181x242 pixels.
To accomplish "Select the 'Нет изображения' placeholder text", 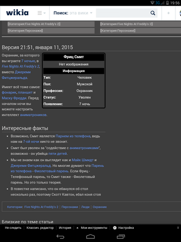I will (73, 65).
